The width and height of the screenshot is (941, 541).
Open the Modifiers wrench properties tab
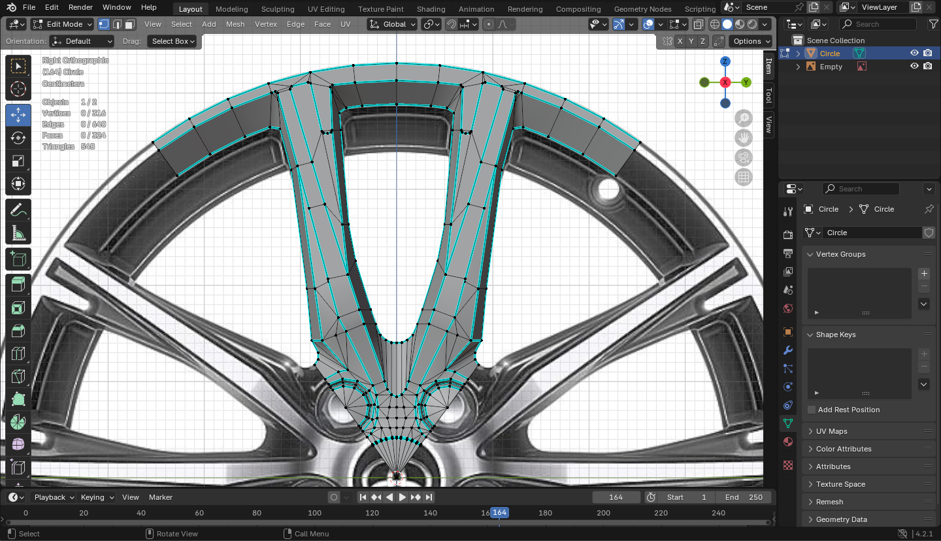pyautogui.click(x=788, y=350)
